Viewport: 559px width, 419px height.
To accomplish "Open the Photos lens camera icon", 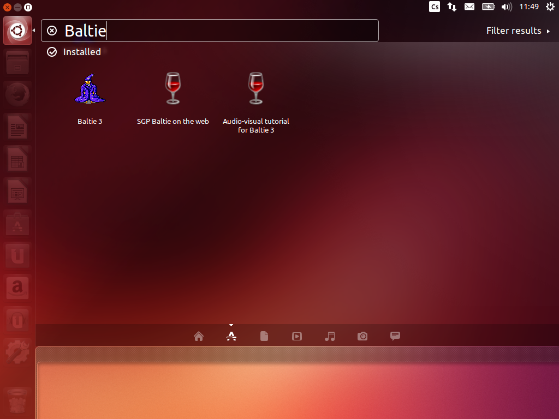I will click(362, 336).
